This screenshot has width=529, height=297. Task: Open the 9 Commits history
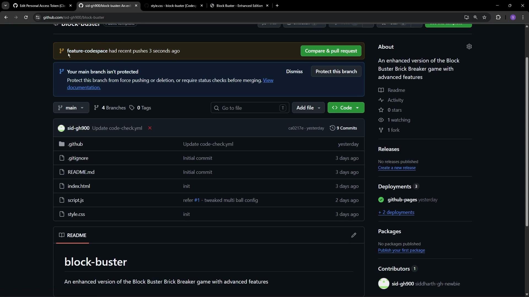343,128
